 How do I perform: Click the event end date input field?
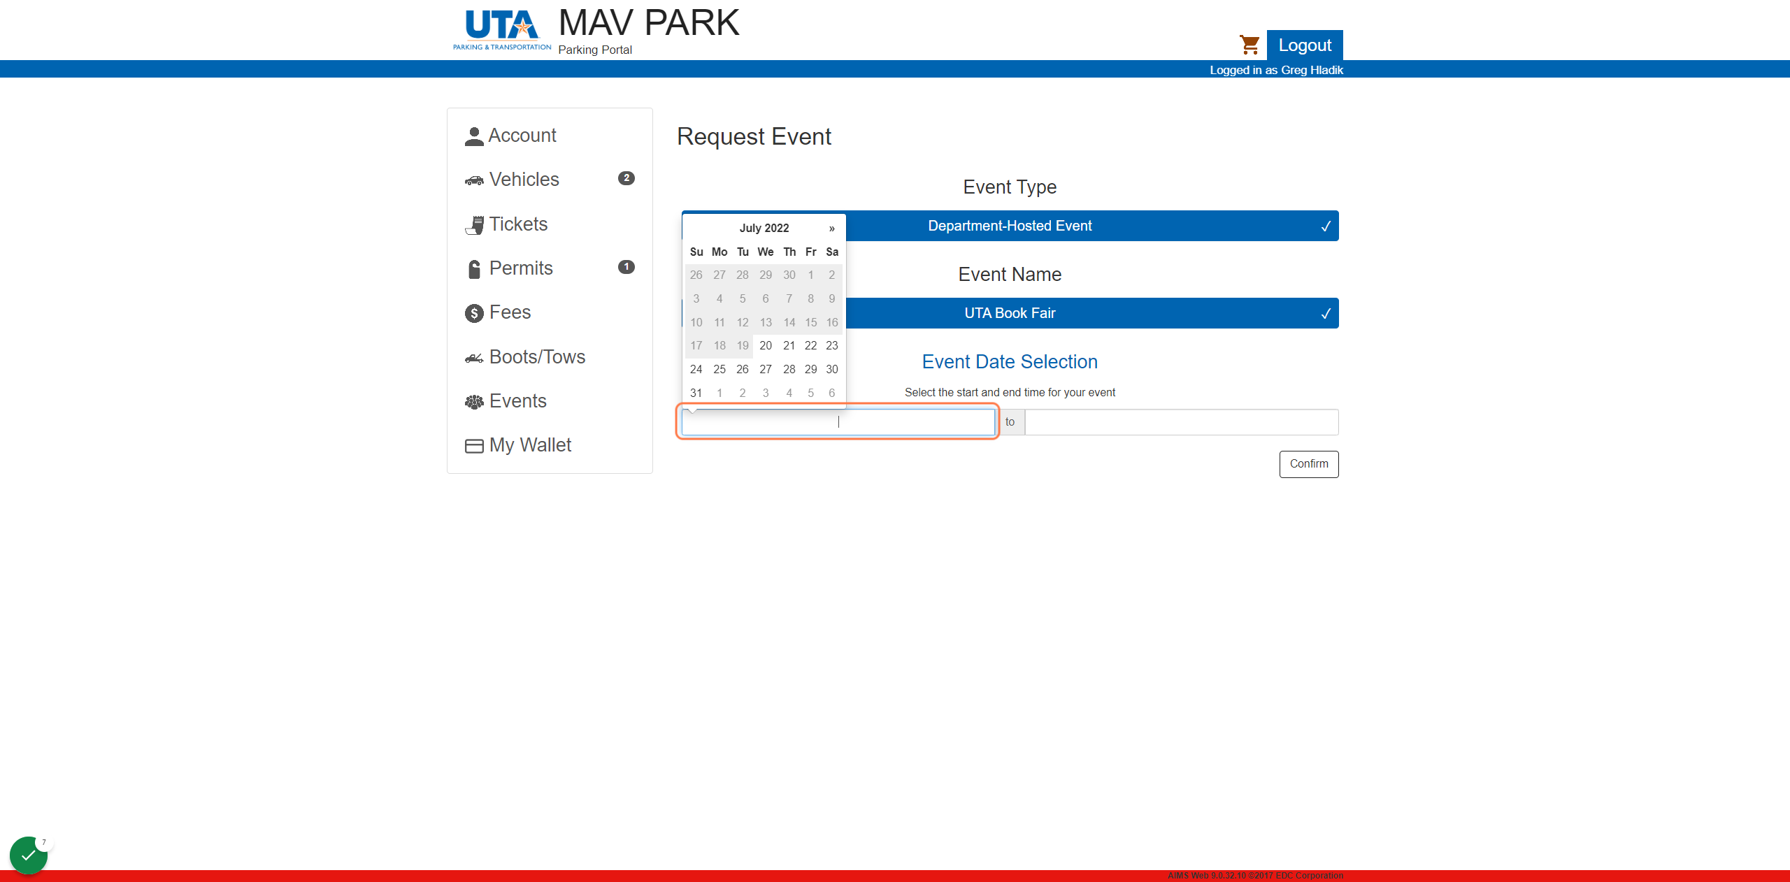click(1182, 422)
